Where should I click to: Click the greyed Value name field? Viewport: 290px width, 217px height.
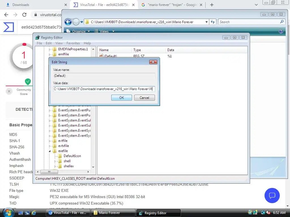coord(104,76)
